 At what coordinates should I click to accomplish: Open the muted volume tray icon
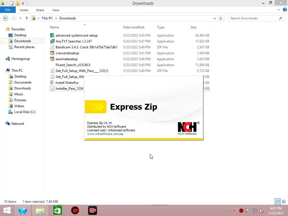pos(261,211)
